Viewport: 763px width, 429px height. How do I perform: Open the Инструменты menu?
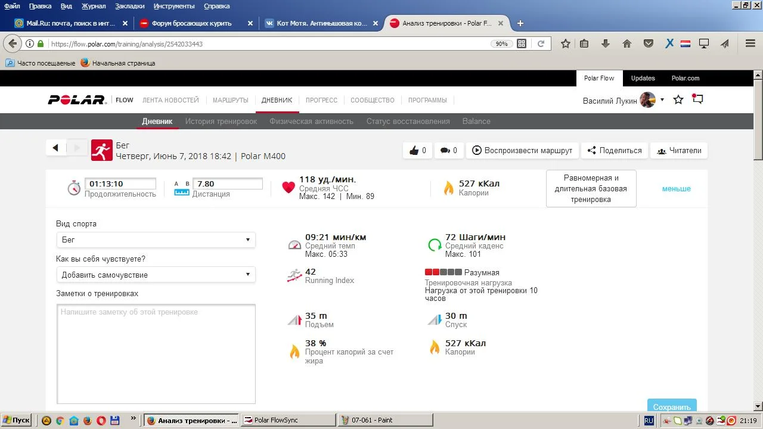coord(174,6)
